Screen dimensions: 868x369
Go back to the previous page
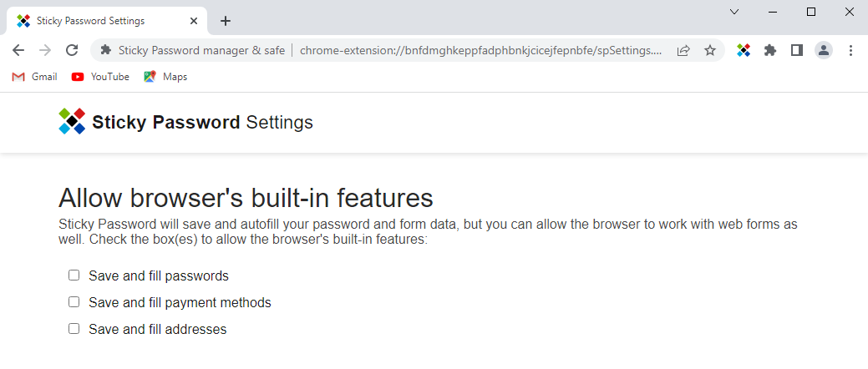(18, 50)
